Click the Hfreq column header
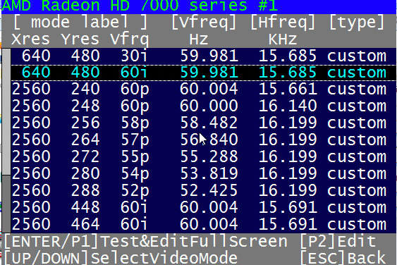397x265 pixels. (x=283, y=23)
